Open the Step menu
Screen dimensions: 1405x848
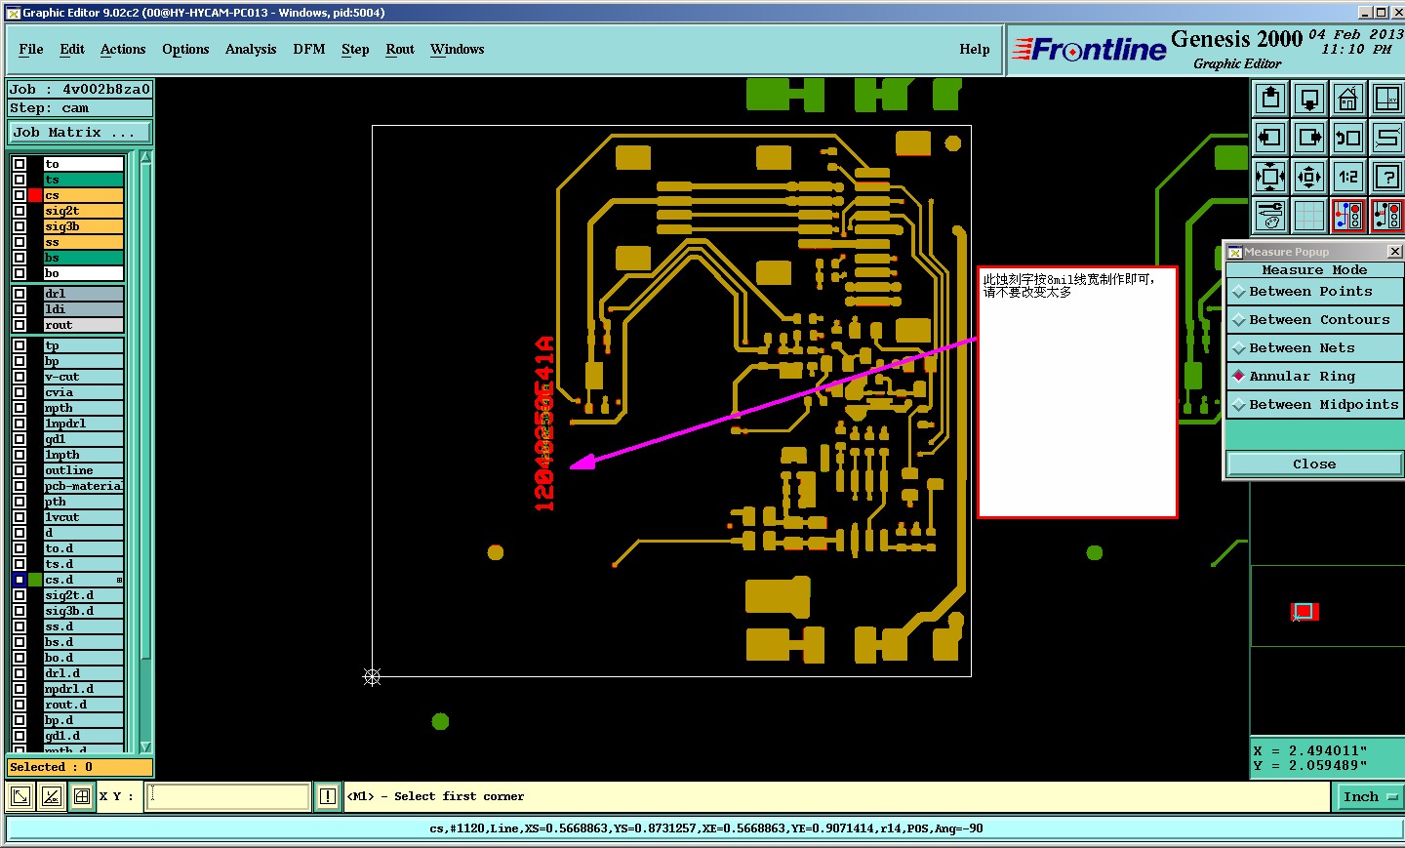tap(355, 50)
